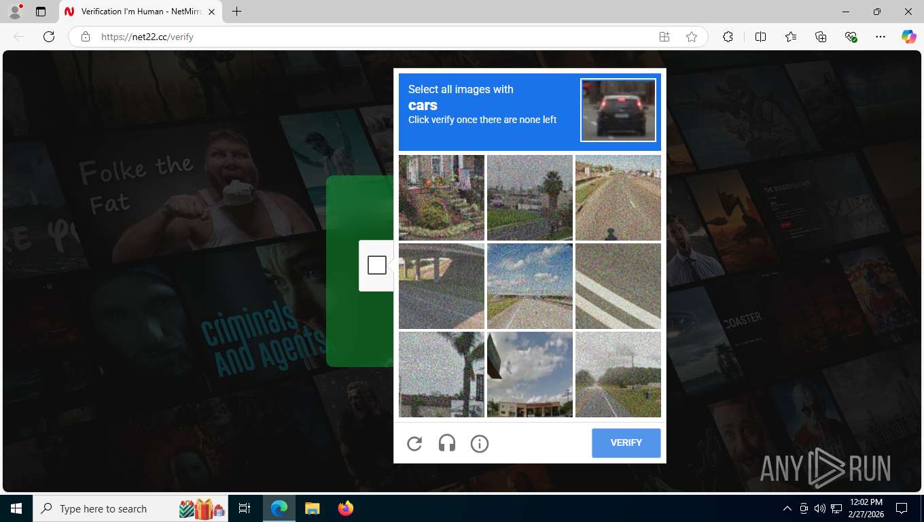This screenshot has height=522, width=924.
Task: Select the road under cloudy sky tile
Action: pos(530,286)
